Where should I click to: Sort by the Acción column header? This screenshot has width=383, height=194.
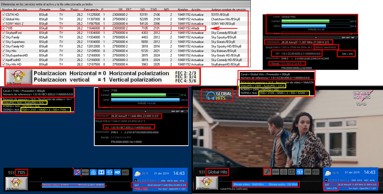pos(200,10)
